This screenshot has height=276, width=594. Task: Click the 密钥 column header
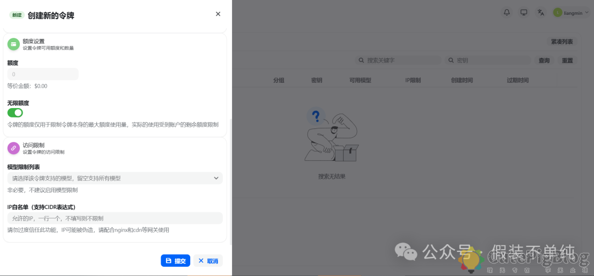pyautogui.click(x=317, y=80)
